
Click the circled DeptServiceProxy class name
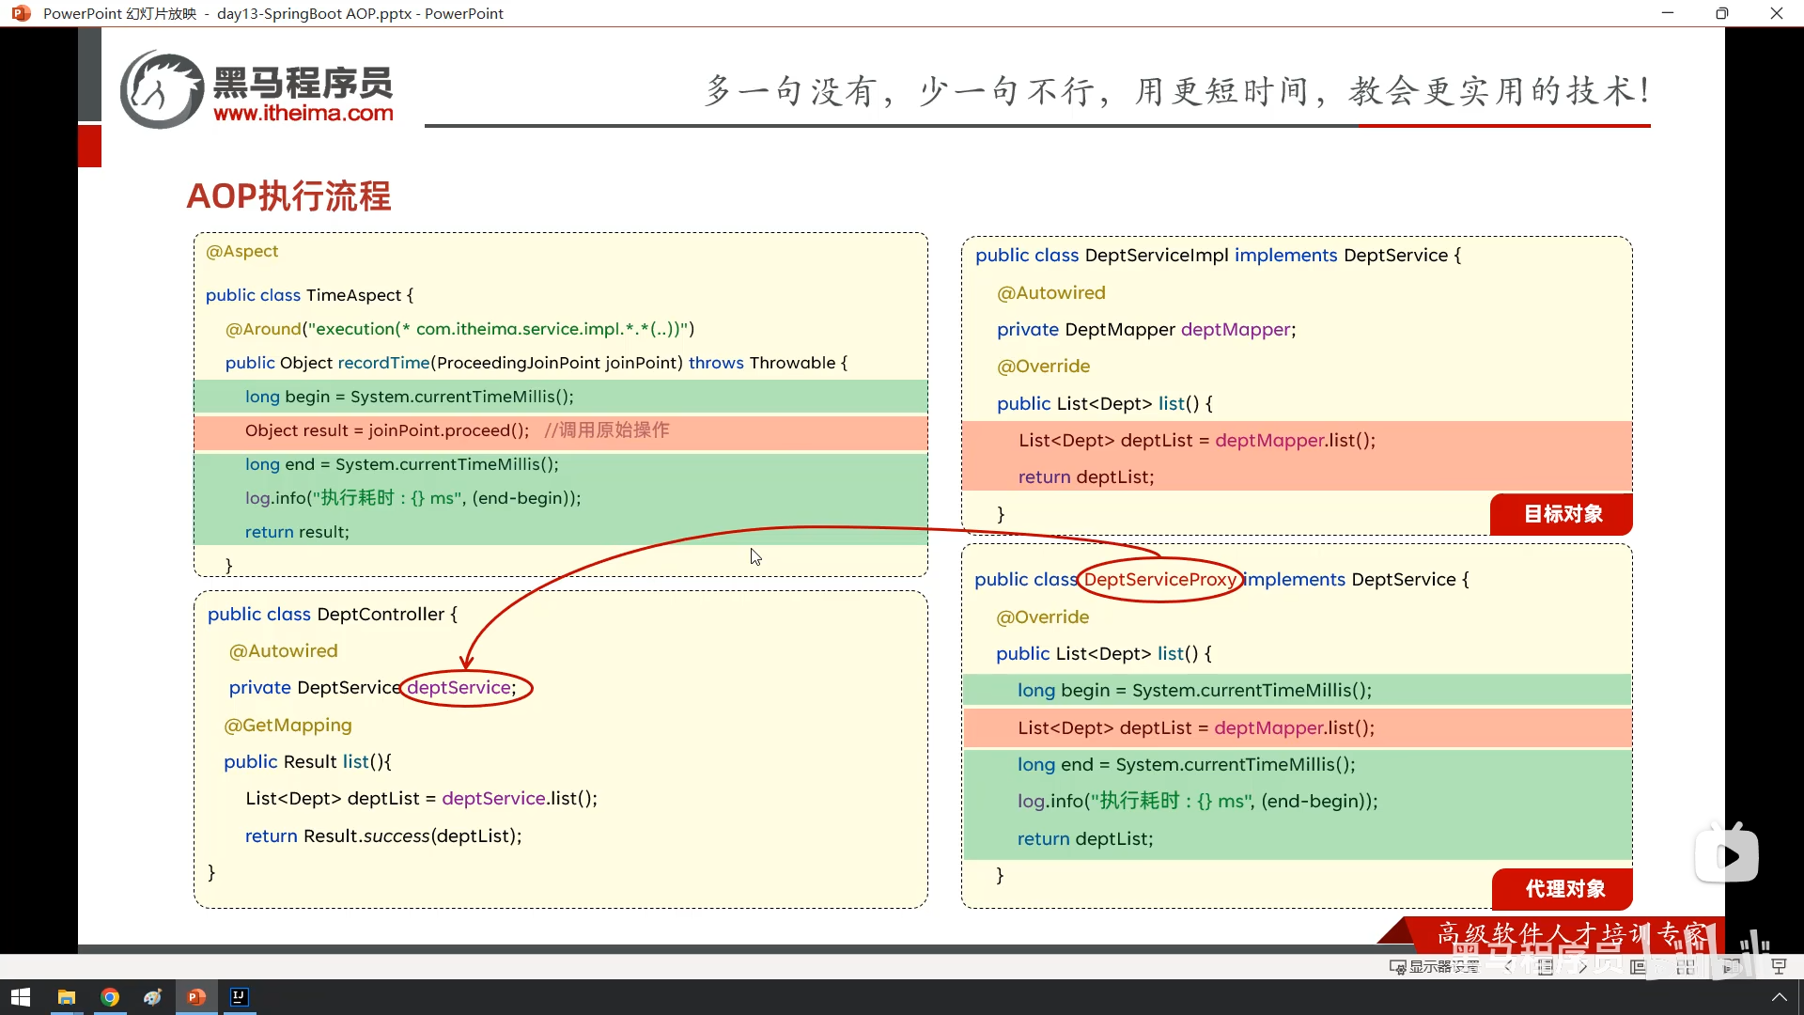(1160, 580)
